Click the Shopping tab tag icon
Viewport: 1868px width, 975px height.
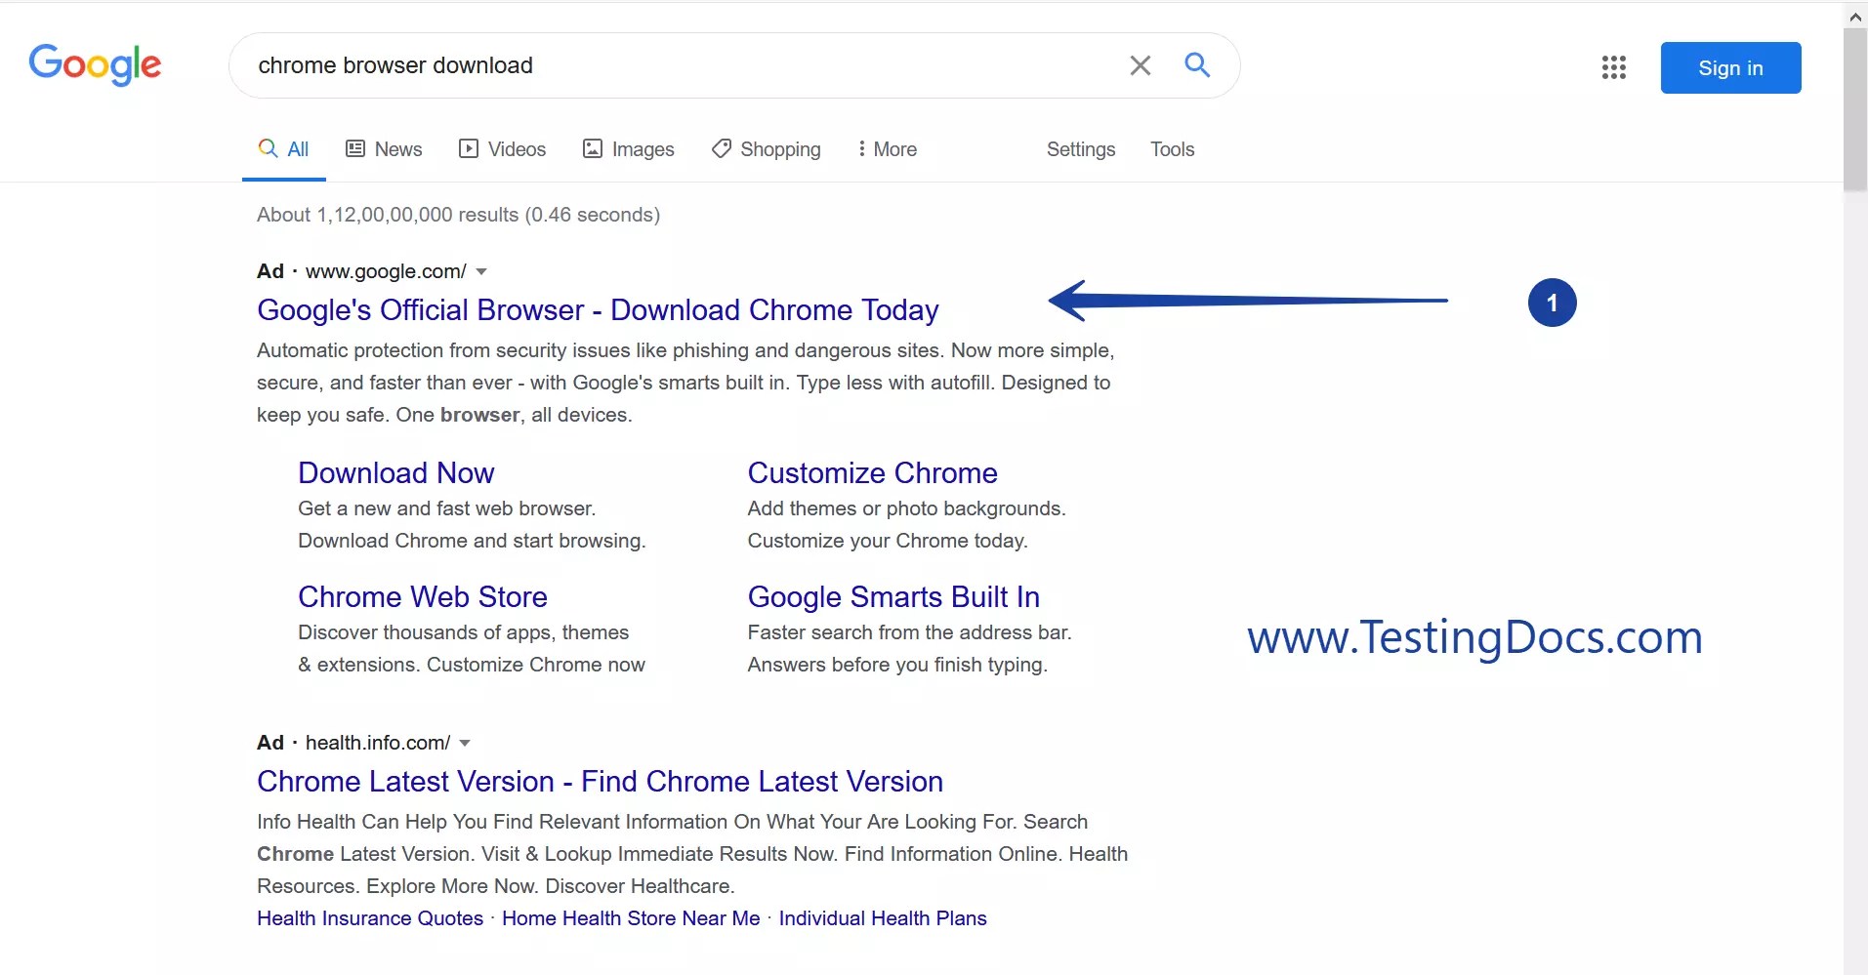[x=722, y=148]
